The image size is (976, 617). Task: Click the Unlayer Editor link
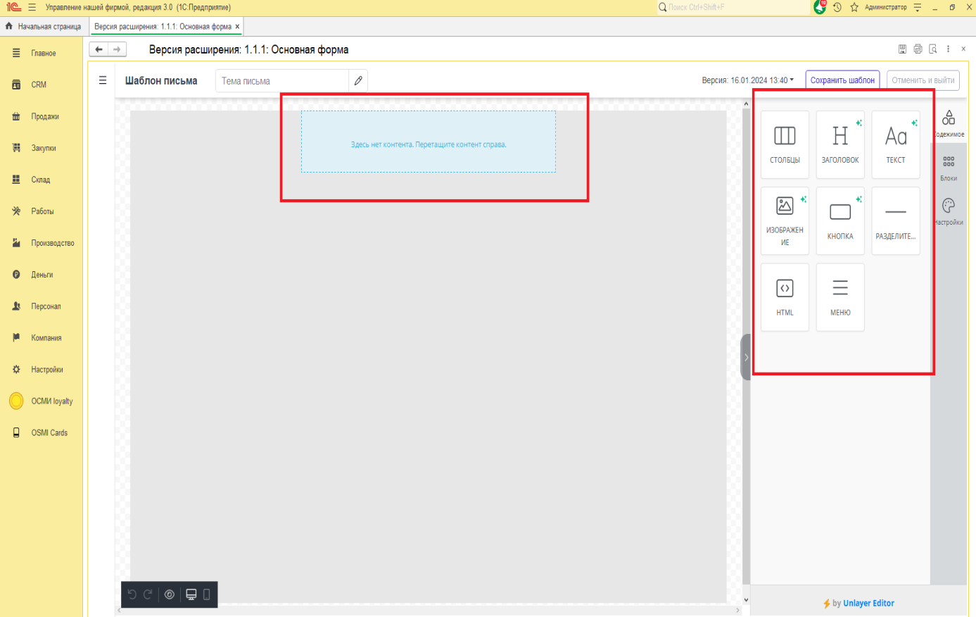click(x=868, y=604)
